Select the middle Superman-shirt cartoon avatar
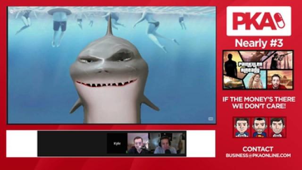The image size is (302, 170). coord(260,127)
